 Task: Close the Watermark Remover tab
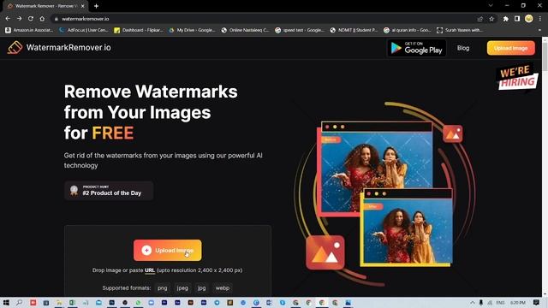point(83,6)
